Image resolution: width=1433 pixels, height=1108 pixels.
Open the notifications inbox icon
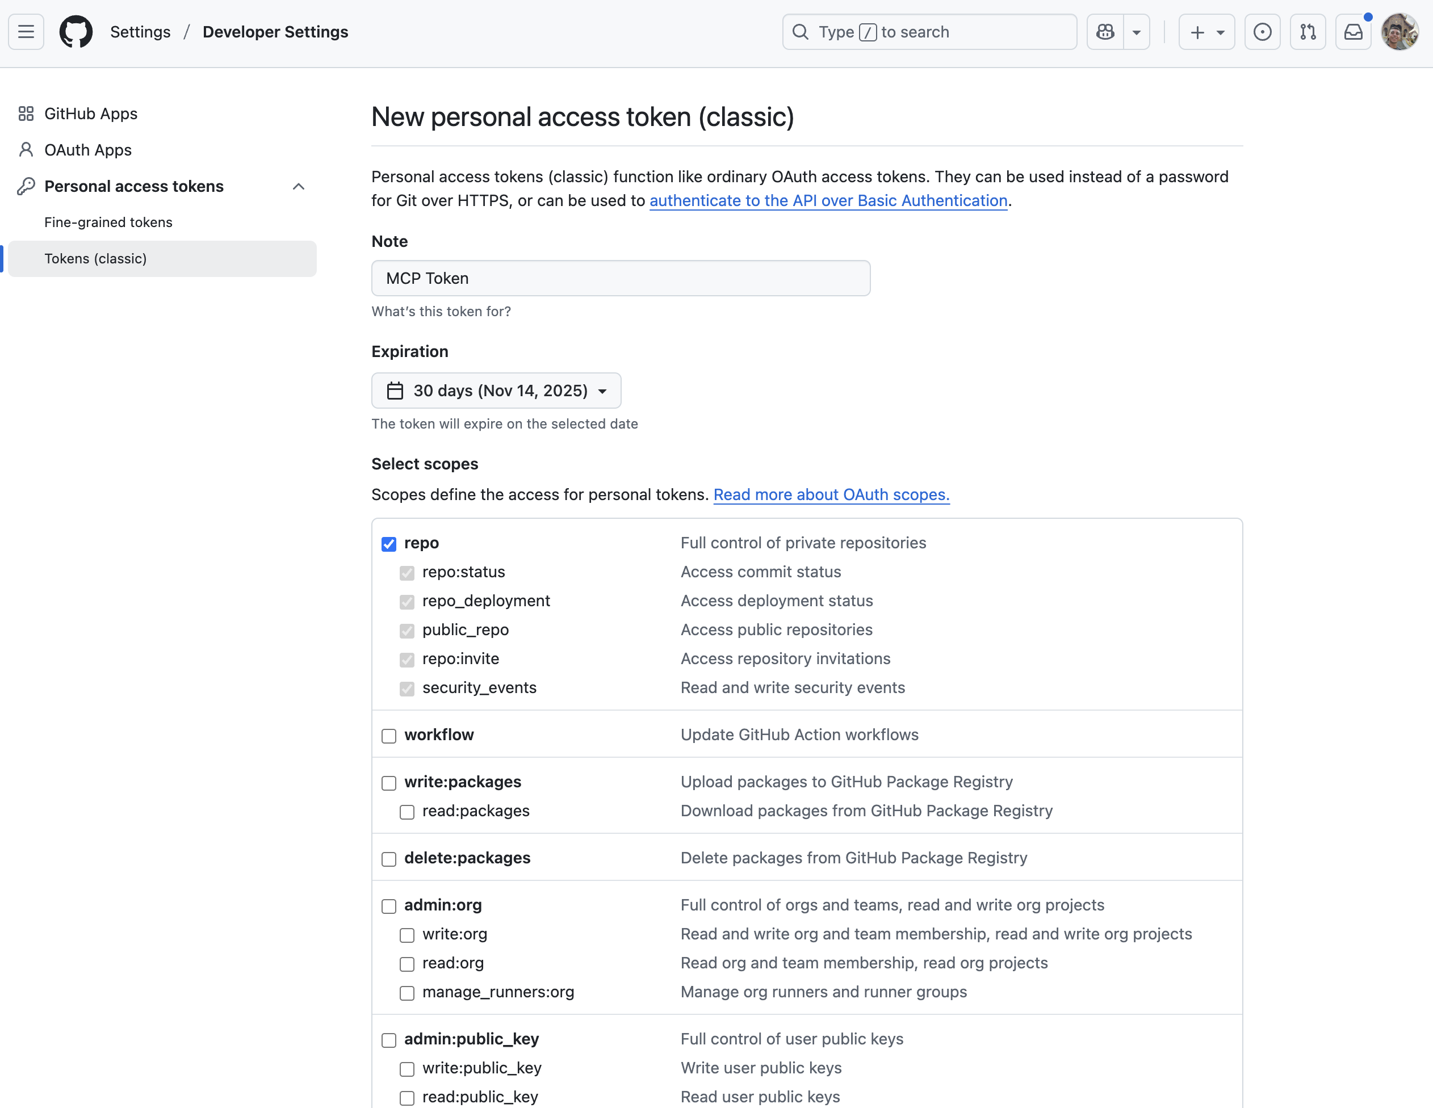click(1353, 31)
